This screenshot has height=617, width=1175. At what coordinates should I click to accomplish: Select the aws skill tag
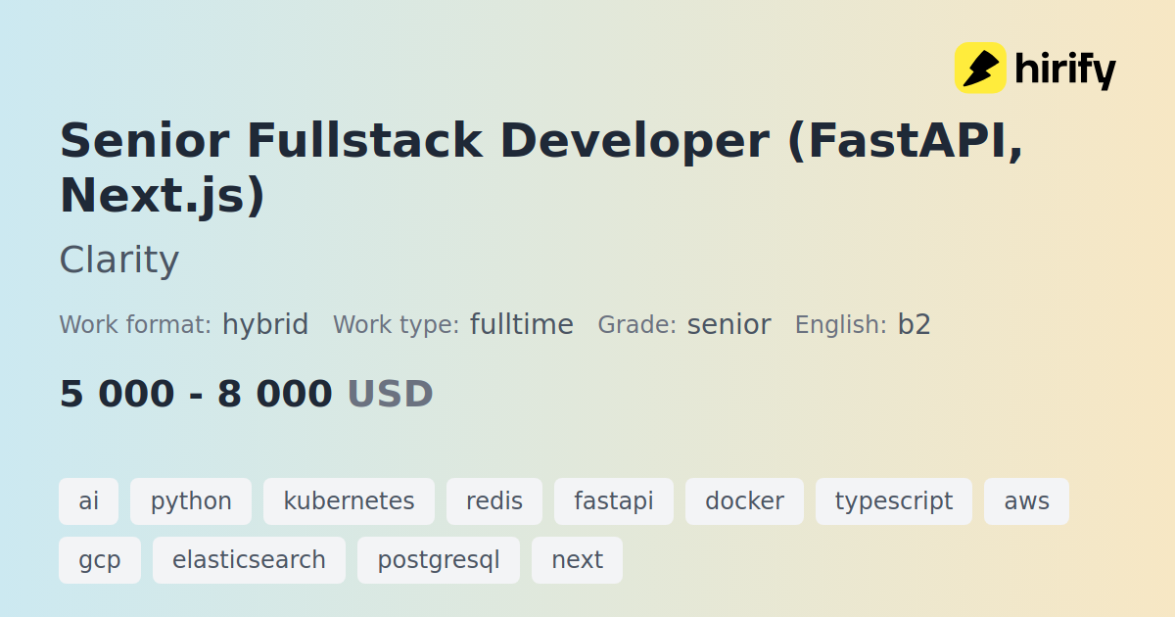pos(1026,501)
